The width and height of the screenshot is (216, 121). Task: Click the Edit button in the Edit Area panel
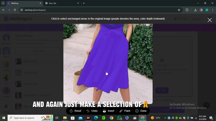click(x=162, y=90)
